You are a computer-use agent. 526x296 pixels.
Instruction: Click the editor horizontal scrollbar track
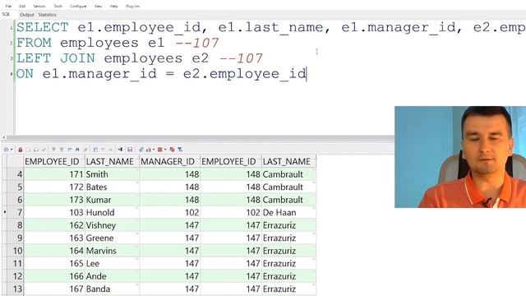(201, 137)
